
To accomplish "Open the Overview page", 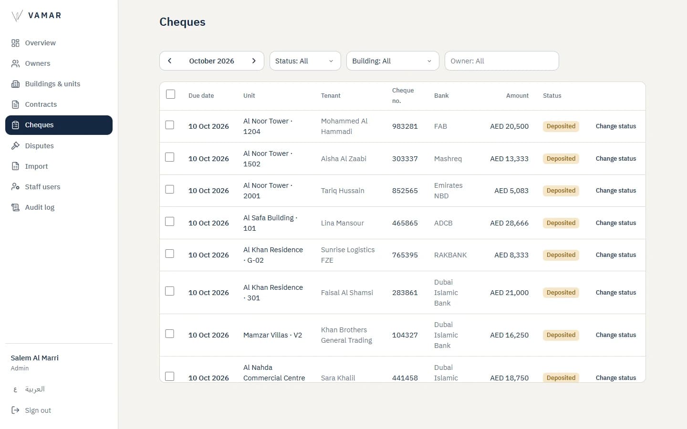I will click(x=59, y=43).
